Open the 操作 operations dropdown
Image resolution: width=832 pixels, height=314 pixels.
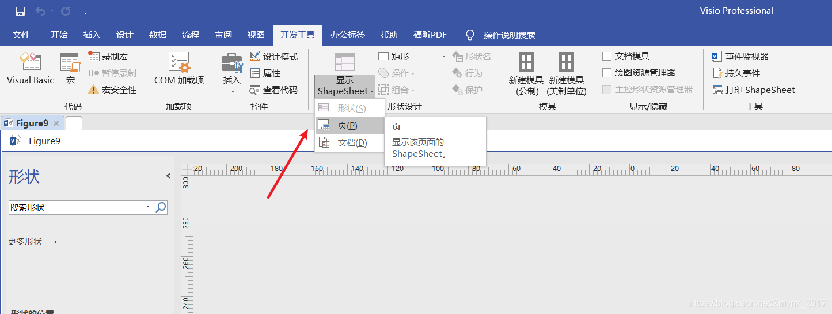(x=397, y=73)
